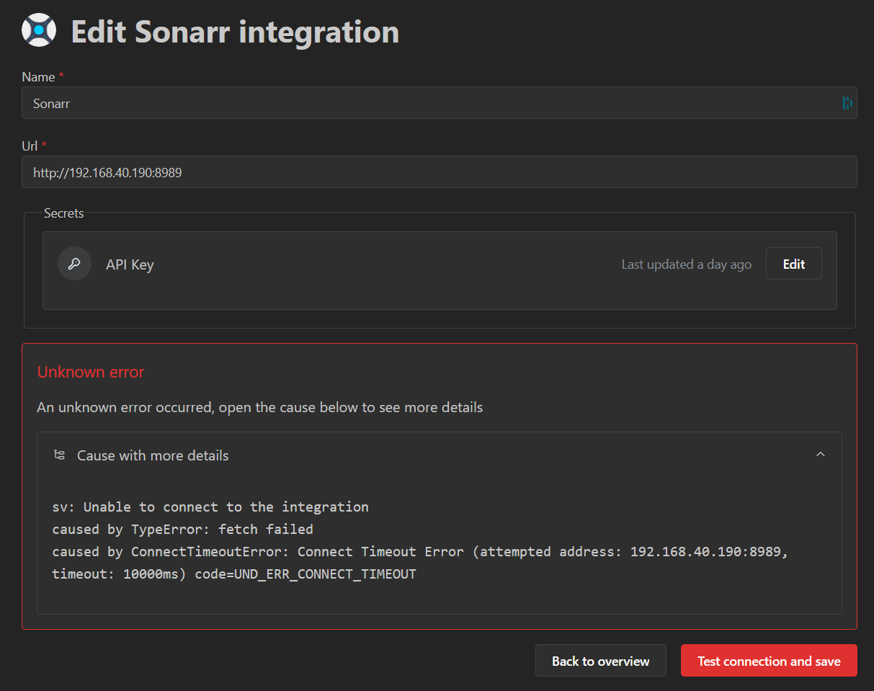Click the "Name" field label

coord(38,76)
